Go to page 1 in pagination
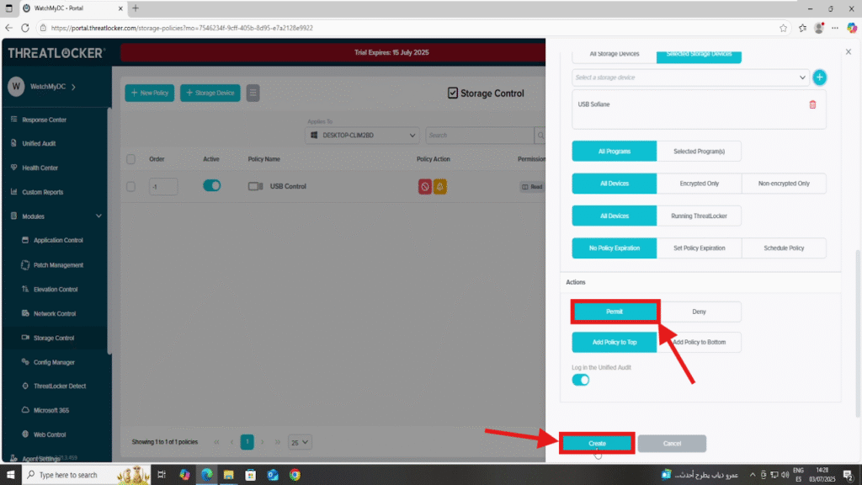 [247, 442]
